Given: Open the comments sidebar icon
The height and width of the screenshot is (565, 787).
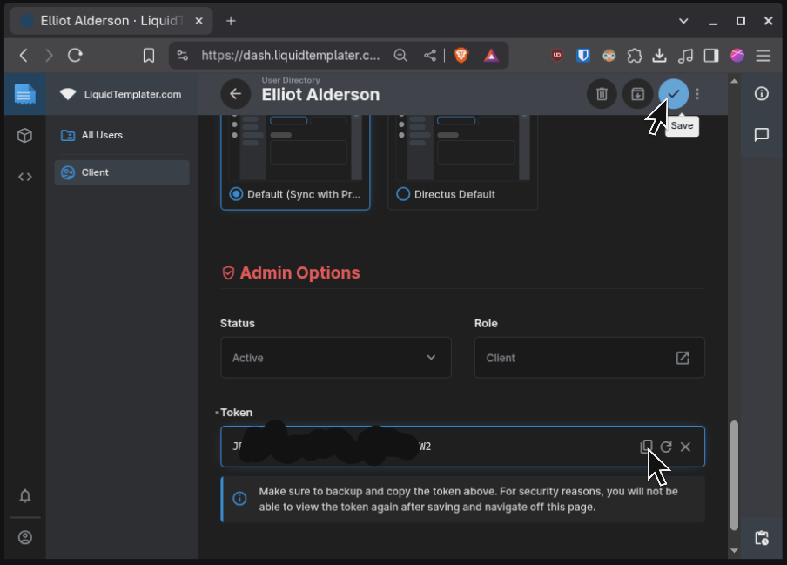Looking at the screenshot, I should click(x=762, y=134).
